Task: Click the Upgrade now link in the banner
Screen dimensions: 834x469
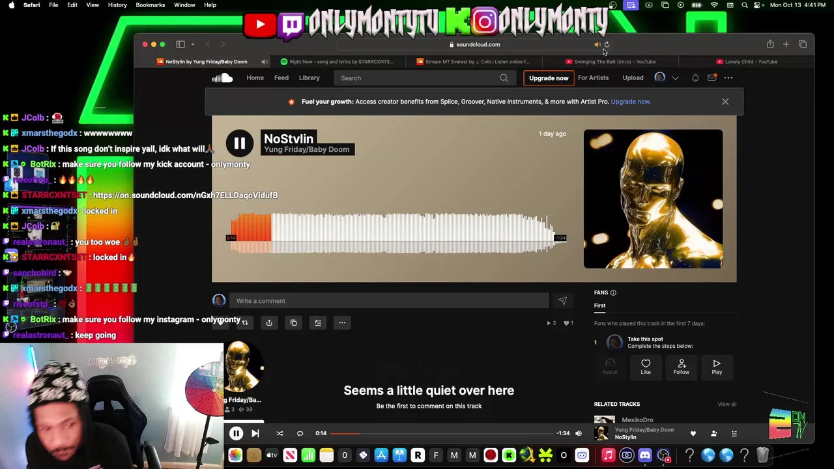Action: pyautogui.click(x=631, y=102)
